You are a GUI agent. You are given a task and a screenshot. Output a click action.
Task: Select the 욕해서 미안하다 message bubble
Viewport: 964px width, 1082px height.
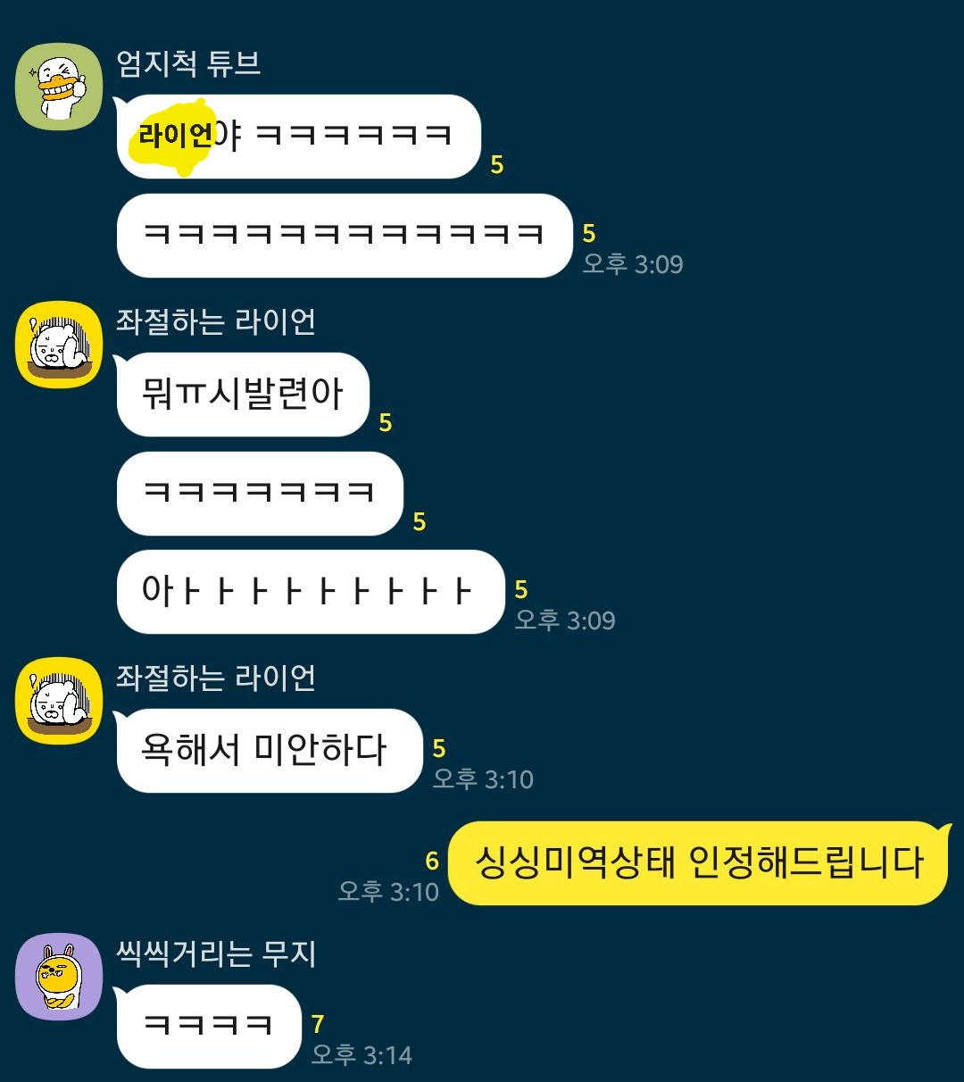(x=269, y=751)
